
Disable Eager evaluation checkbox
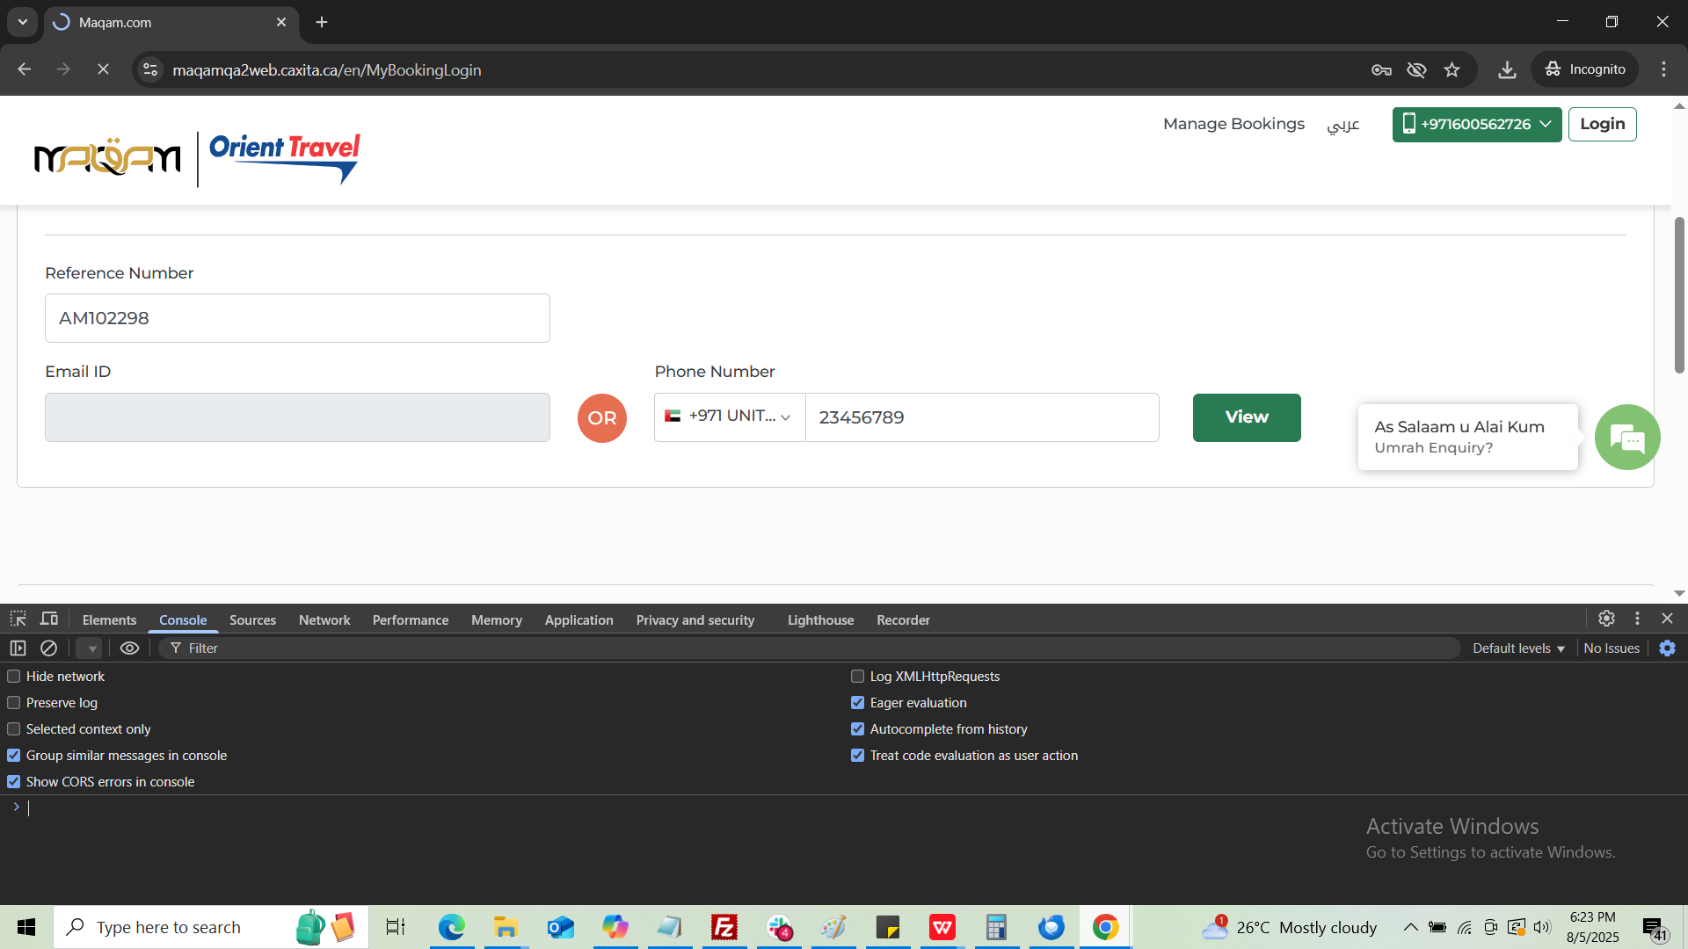[x=857, y=703]
